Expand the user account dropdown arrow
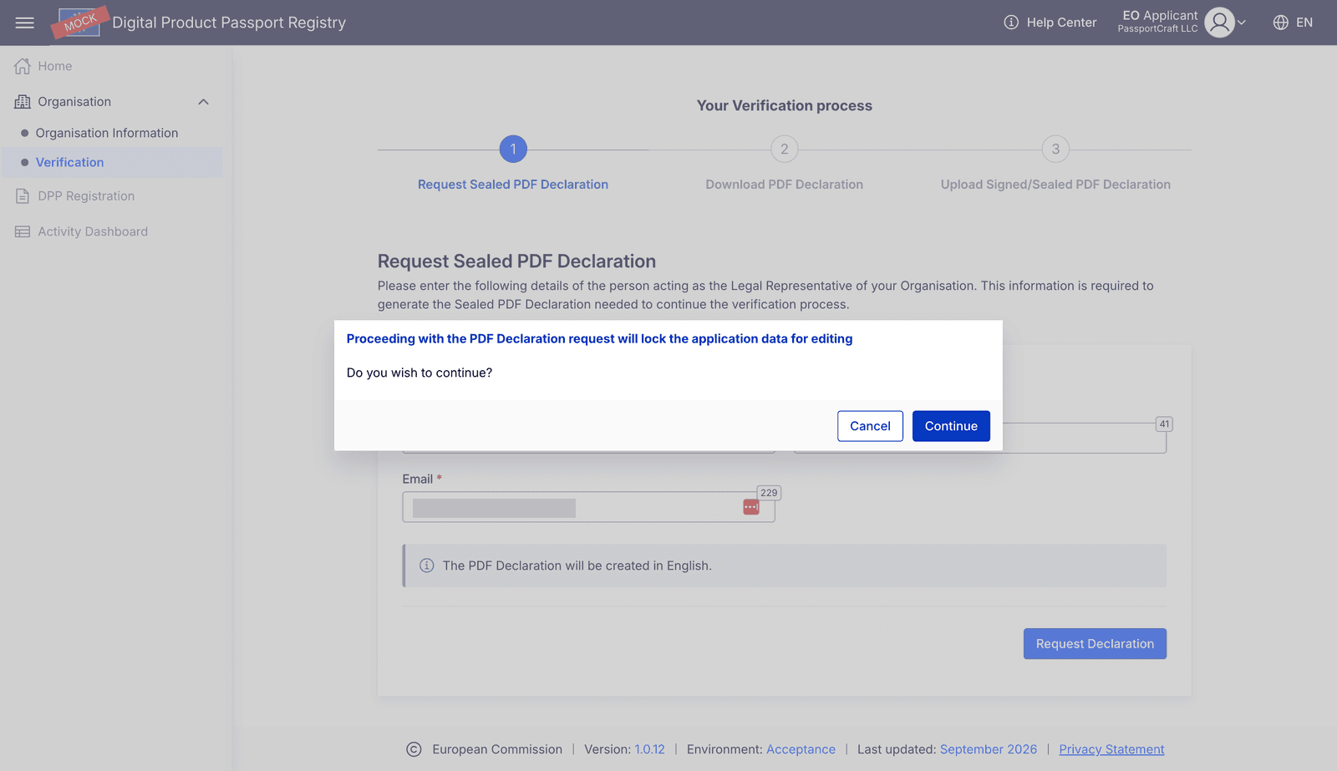Viewport: 1337px width, 771px height. pyautogui.click(x=1242, y=23)
